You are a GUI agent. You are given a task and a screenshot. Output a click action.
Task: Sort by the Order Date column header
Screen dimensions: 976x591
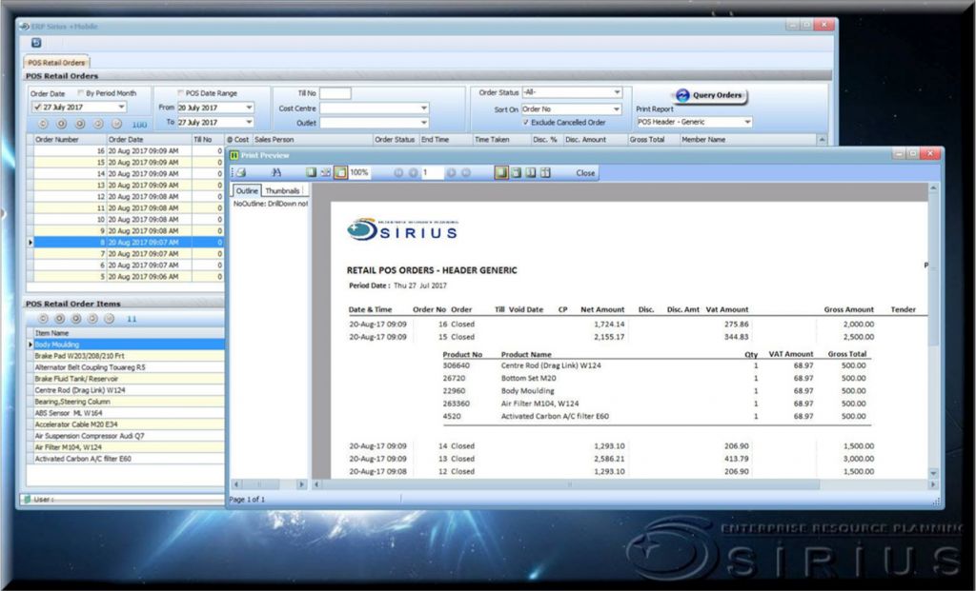149,140
